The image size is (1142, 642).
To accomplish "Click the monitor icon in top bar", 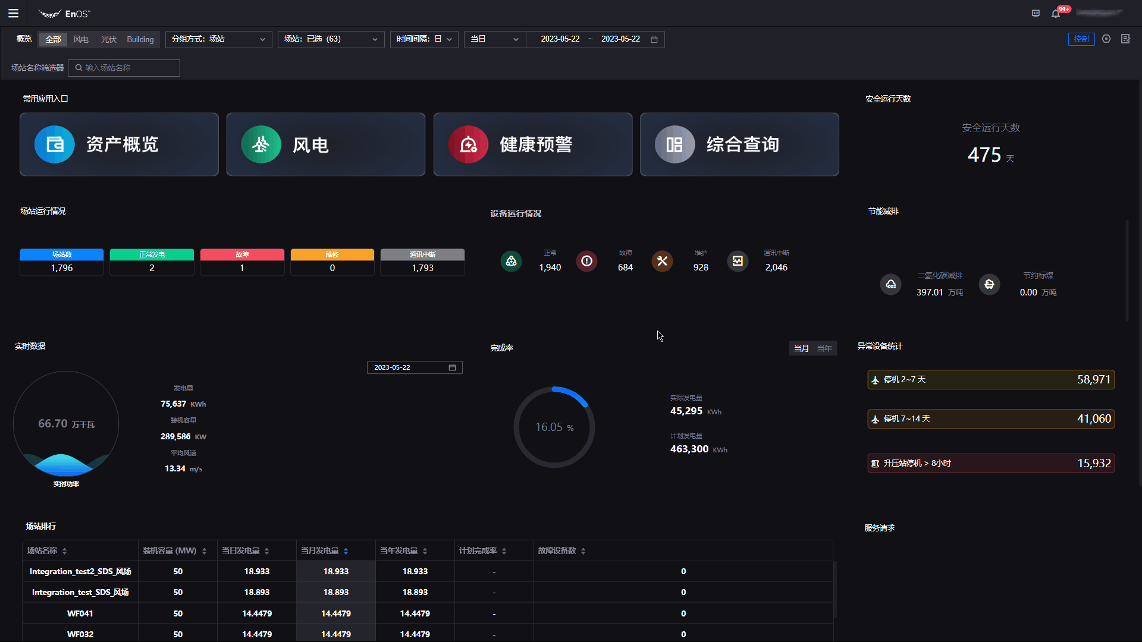I will click(x=1036, y=14).
